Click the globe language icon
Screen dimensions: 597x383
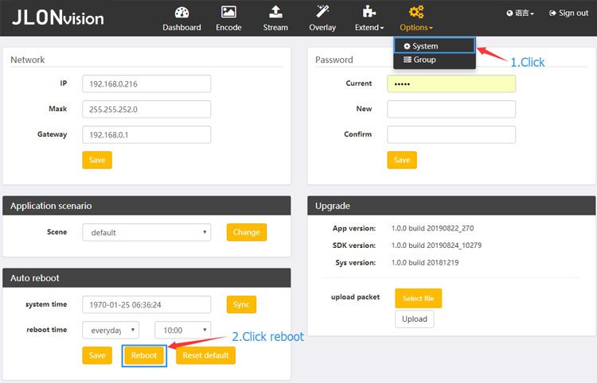pyautogui.click(x=509, y=14)
